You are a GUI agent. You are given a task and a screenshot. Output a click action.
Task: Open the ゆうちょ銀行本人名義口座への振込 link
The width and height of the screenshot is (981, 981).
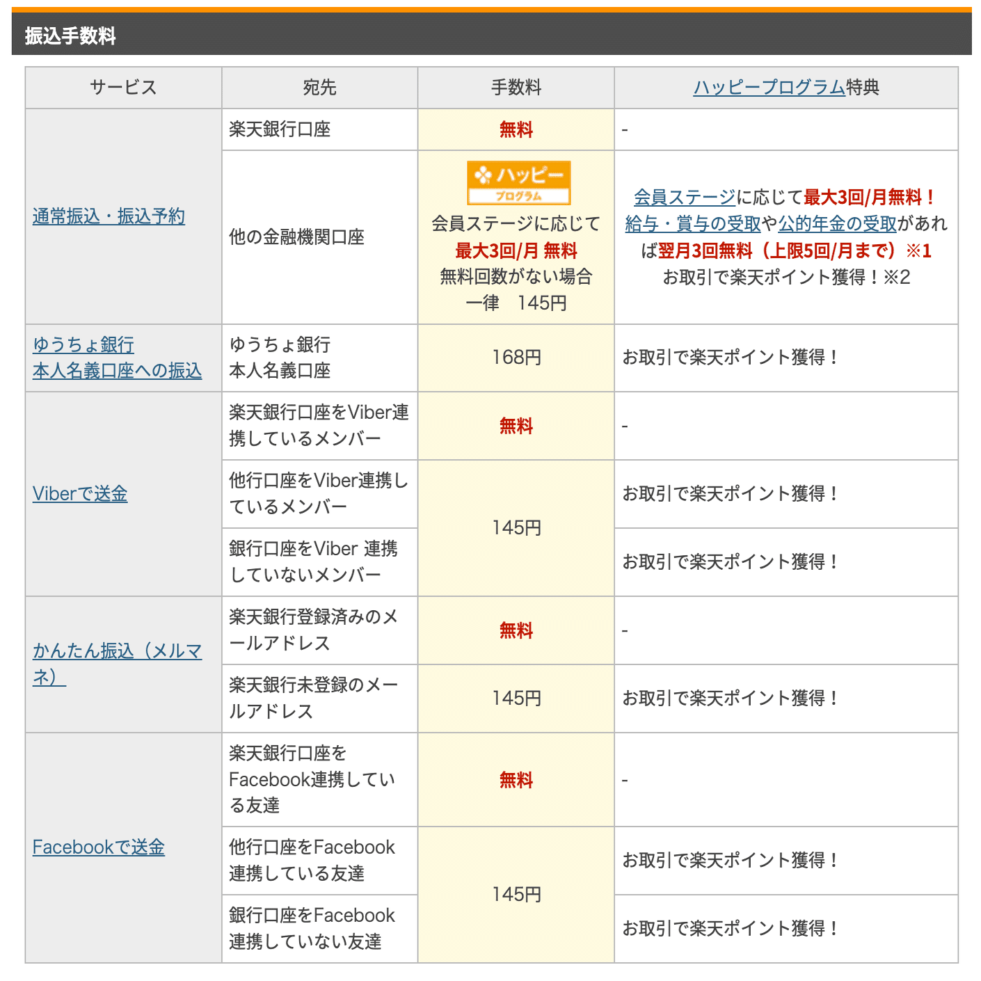pos(117,358)
